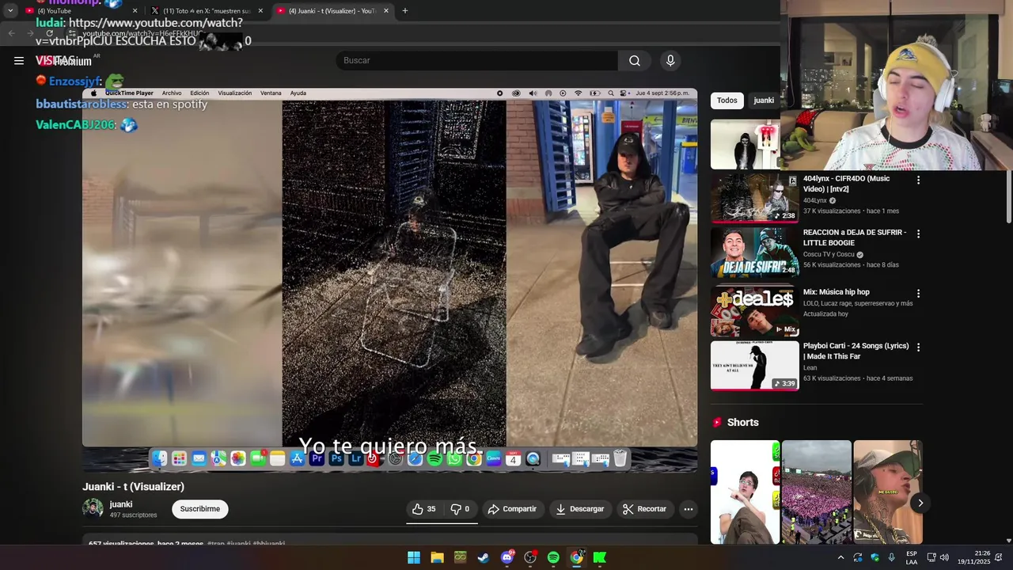The width and height of the screenshot is (1013, 570).
Task: Play the 404lynx CIFR4DO thumbnail
Action: (754, 198)
